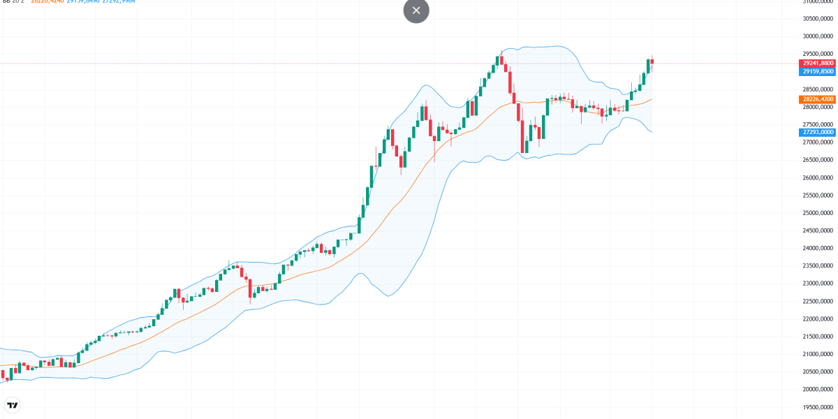Click the lower band value 27292.9984 in legend
The image size is (838, 419).
tap(119, 1)
